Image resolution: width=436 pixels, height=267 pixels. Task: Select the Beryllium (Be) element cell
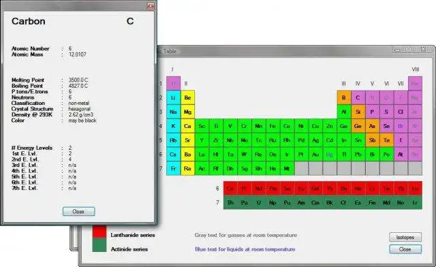(x=187, y=97)
